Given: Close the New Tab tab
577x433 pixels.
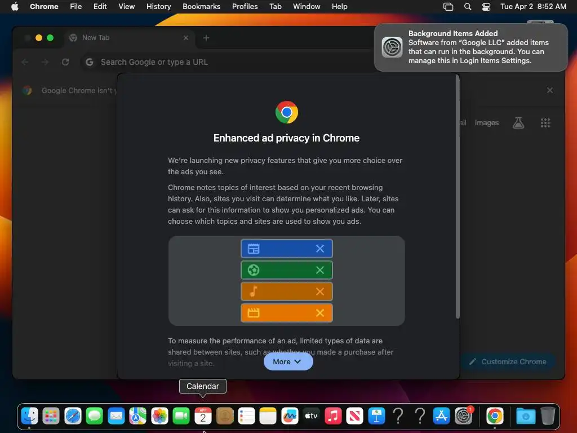Looking at the screenshot, I should coord(186,38).
